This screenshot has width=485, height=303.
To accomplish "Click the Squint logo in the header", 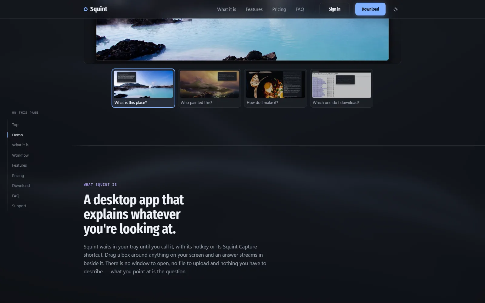I will point(95,9).
